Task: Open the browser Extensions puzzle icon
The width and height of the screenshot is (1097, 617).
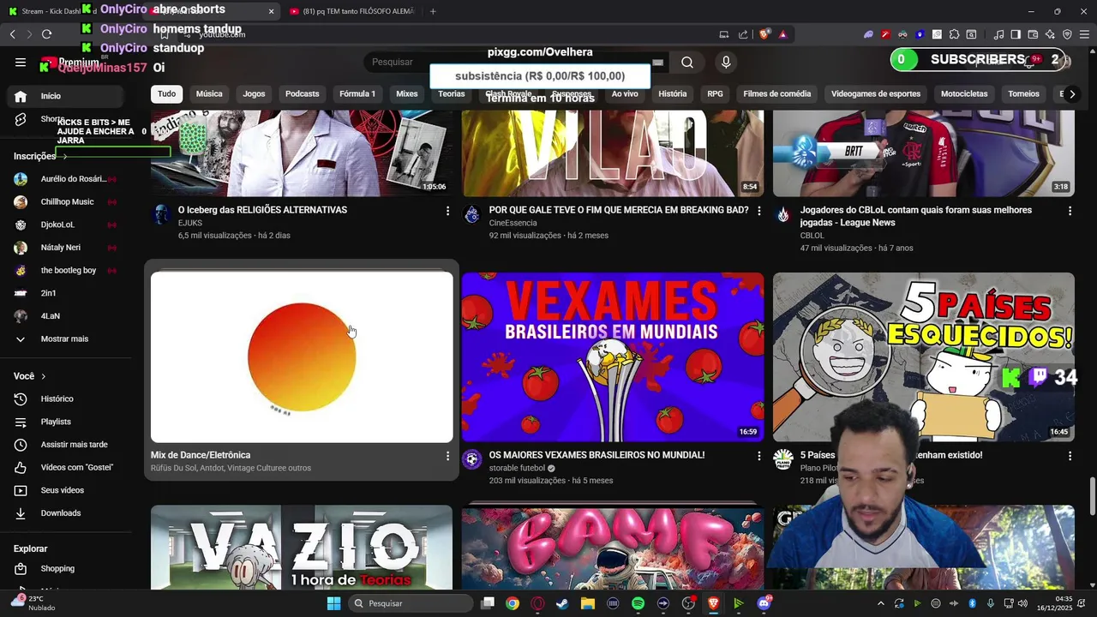Action: pos(954,34)
